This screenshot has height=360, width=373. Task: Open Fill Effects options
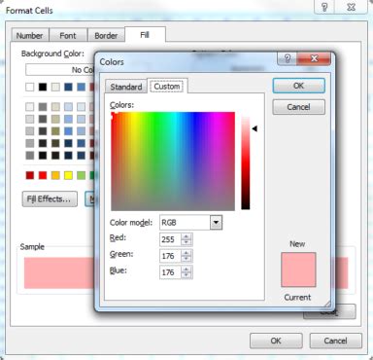coord(50,198)
